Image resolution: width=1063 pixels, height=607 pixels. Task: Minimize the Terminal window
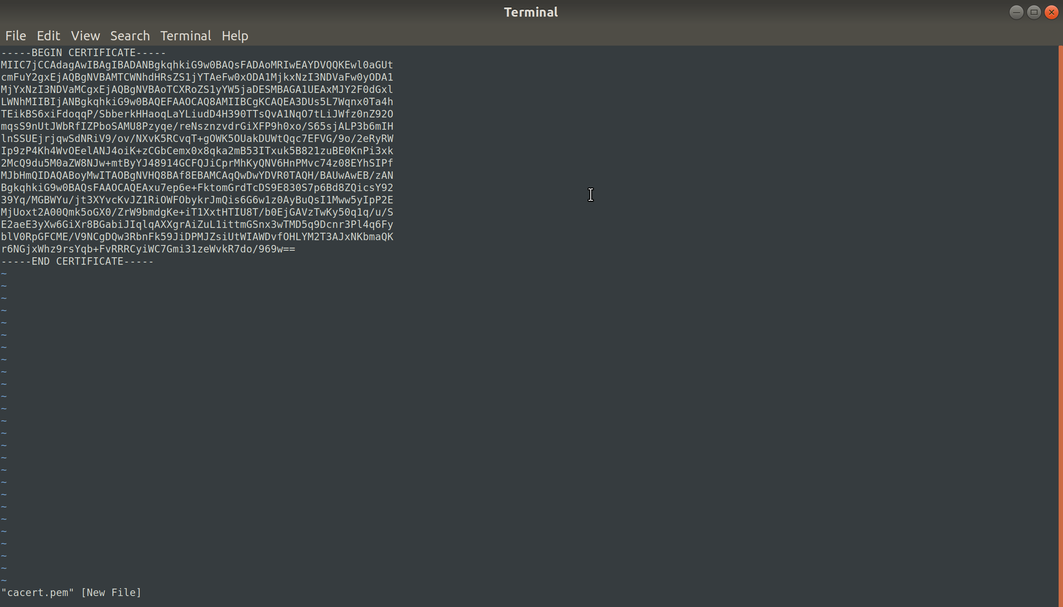(1016, 12)
